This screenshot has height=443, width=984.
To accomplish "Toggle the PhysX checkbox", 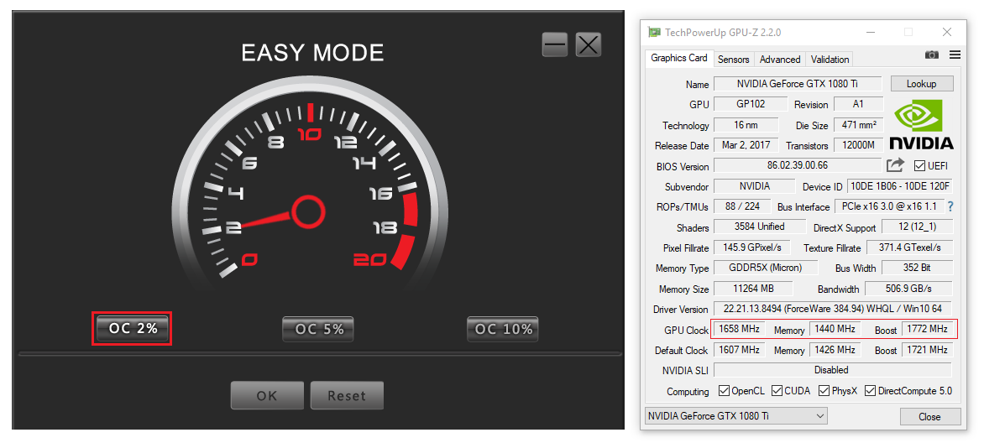I will click(824, 391).
